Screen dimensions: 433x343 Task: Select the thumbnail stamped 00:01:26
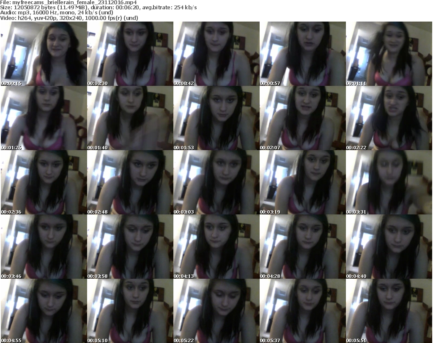tap(44, 118)
